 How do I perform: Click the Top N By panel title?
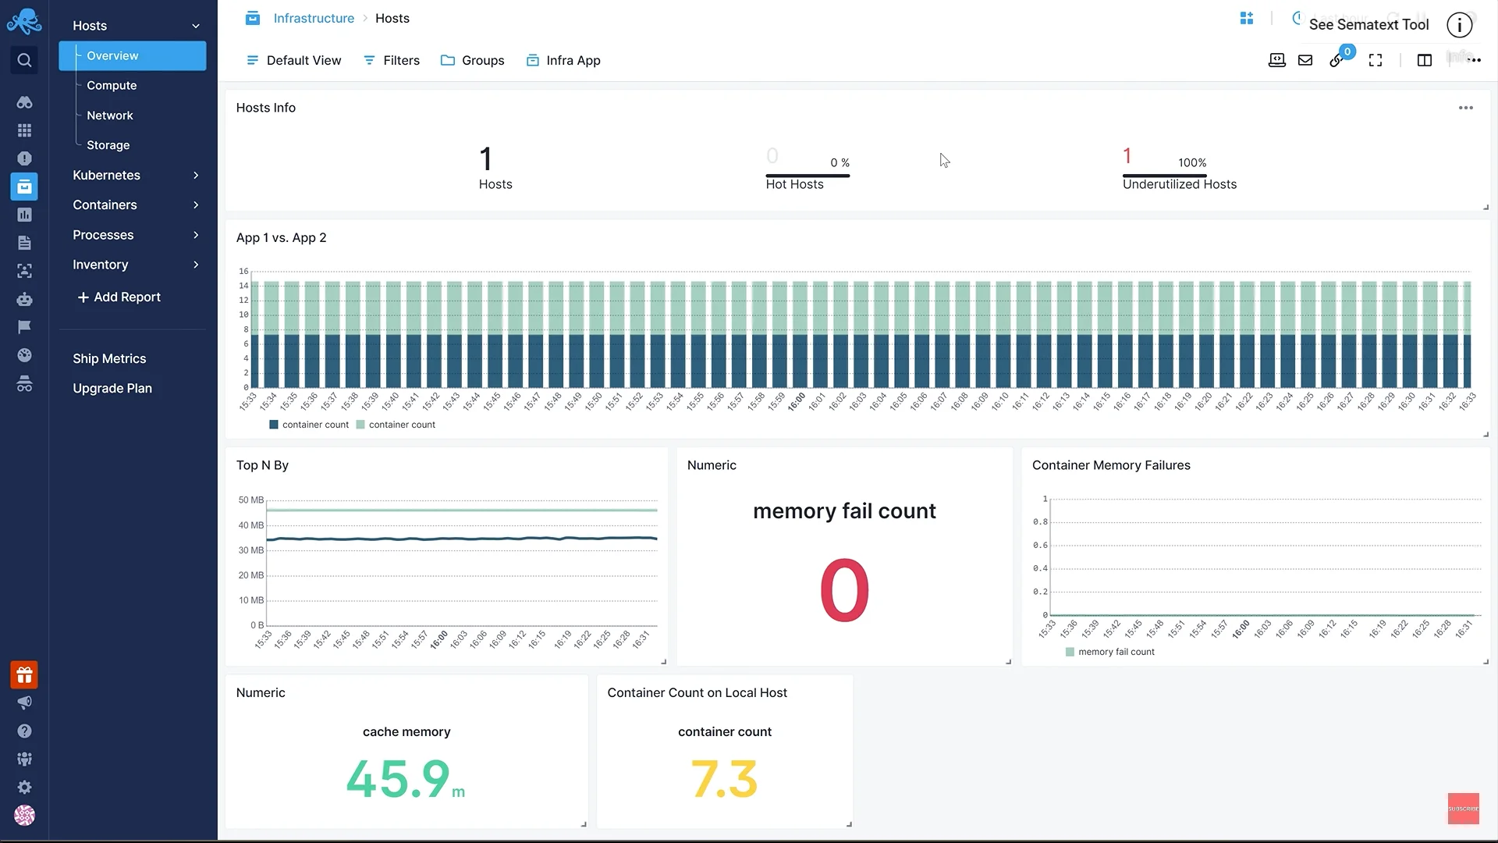[262, 465]
